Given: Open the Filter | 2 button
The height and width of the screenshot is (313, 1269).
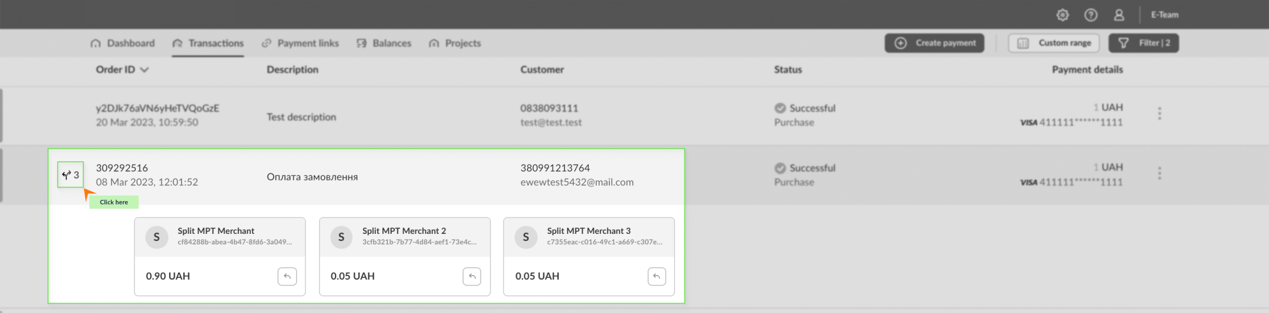Looking at the screenshot, I should [x=1143, y=43].
